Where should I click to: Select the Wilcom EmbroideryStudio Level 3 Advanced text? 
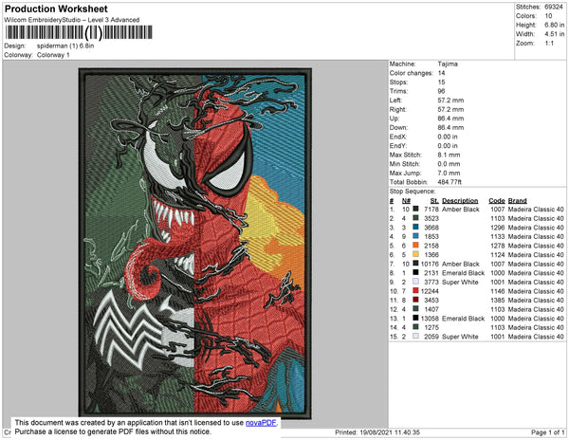pyautogui.click(x=72, y=20)
